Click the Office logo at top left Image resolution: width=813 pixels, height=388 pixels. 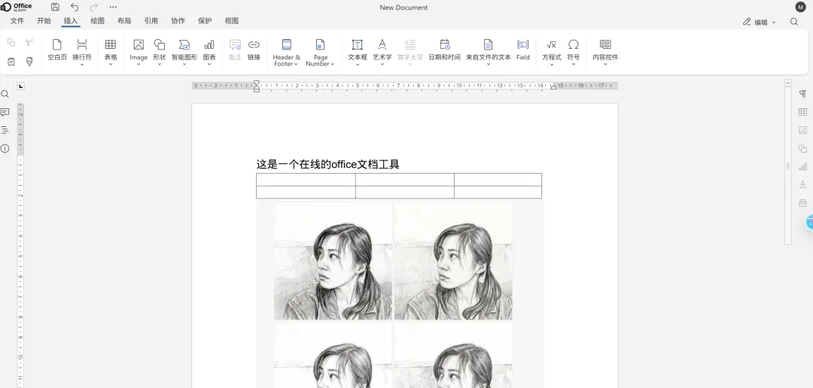pyautogui.click(x=16, y=7)
